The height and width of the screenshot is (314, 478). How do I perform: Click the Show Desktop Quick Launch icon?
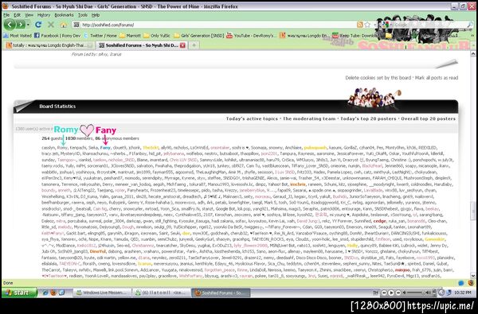(x=61, y=293)
